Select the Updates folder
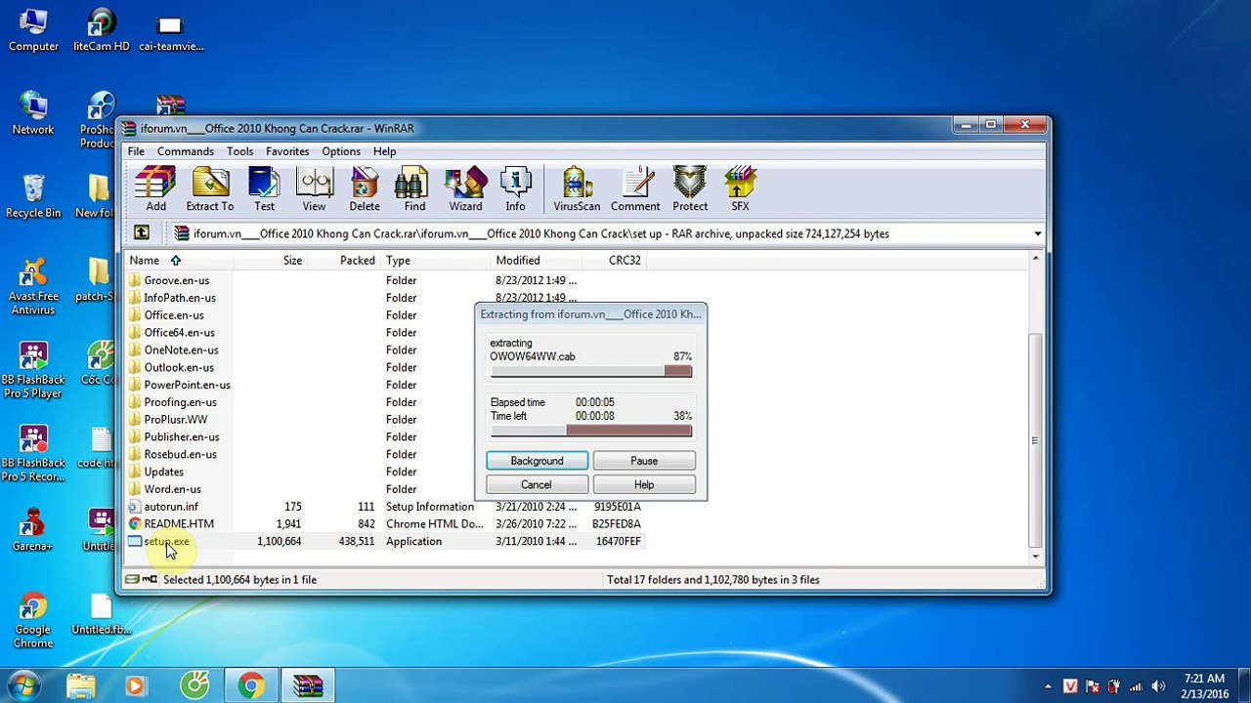This screenshot has width=1251, height=703. 164,473
